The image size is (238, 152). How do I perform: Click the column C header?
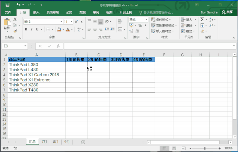98,55
